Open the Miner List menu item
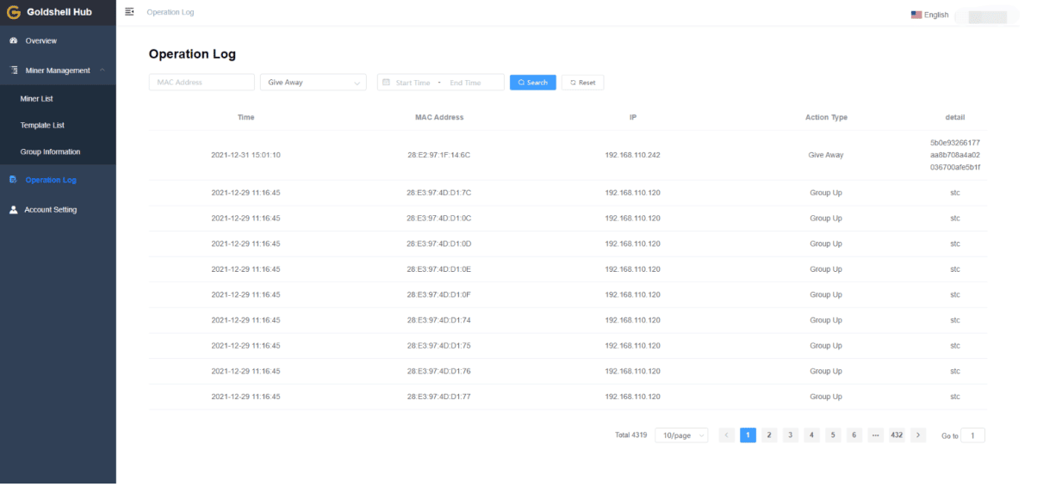 click(x=36, y=99)
